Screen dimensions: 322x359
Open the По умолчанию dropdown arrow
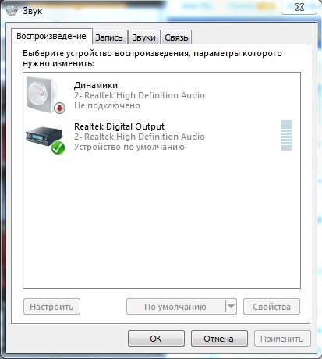(231, 307)
